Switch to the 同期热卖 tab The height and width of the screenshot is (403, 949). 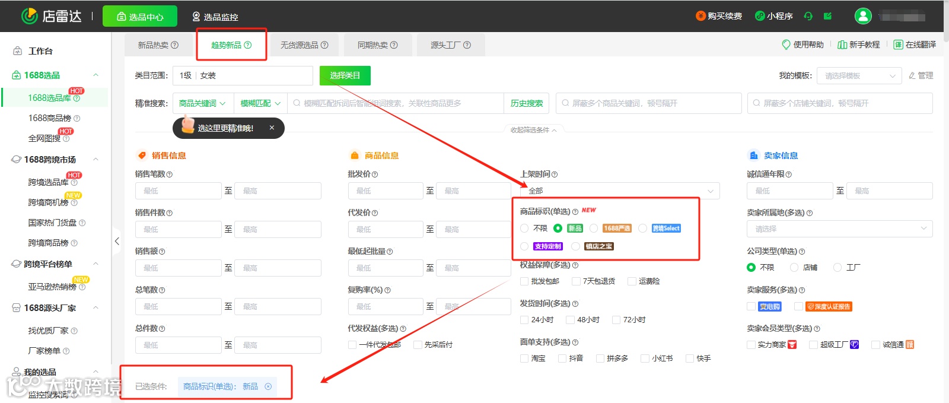pos(377,45)
